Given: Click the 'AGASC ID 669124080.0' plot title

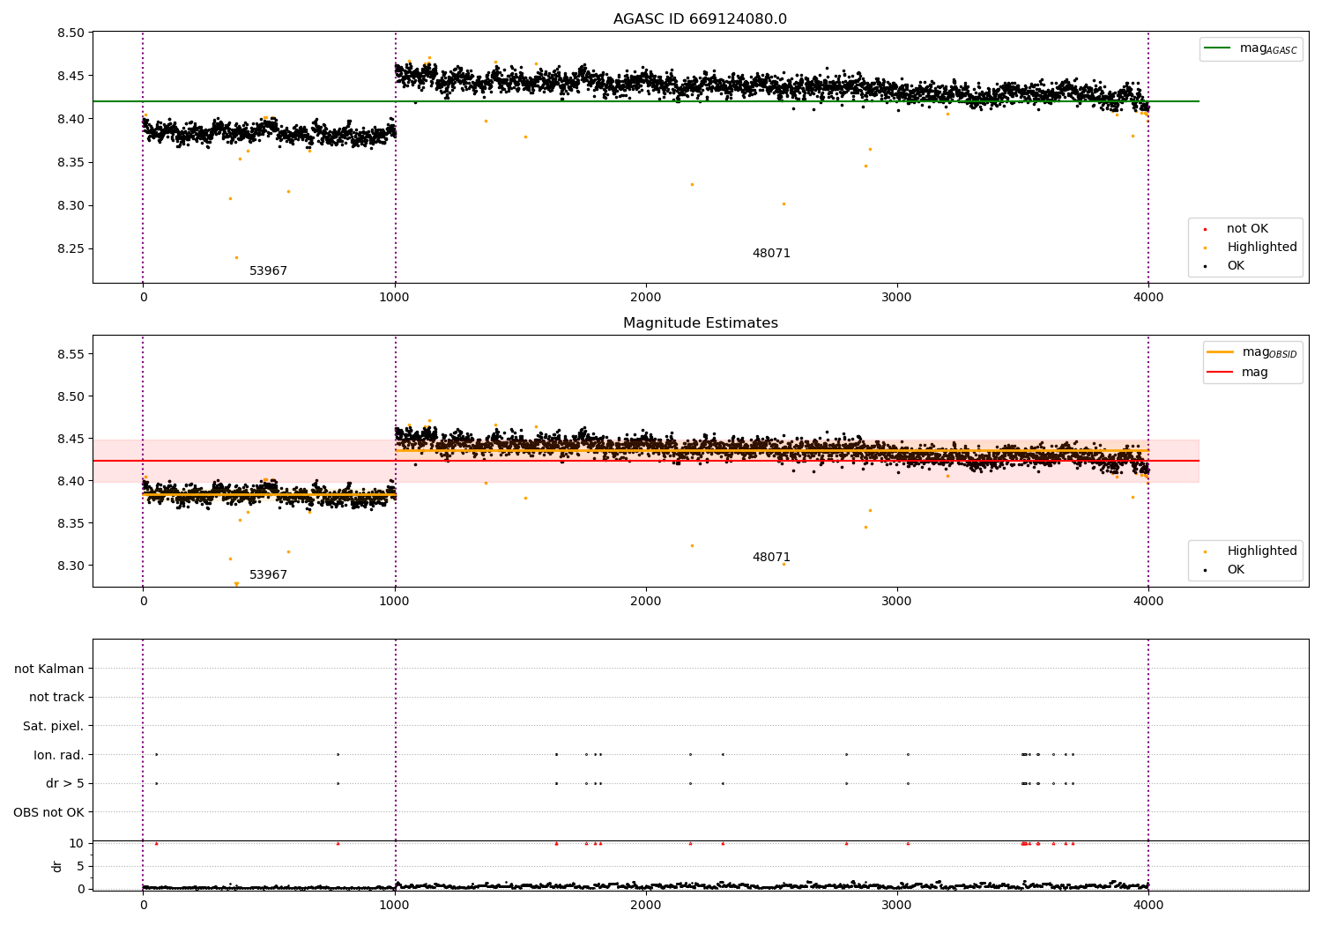Looking at the screenshot, I should coord(700,19).
